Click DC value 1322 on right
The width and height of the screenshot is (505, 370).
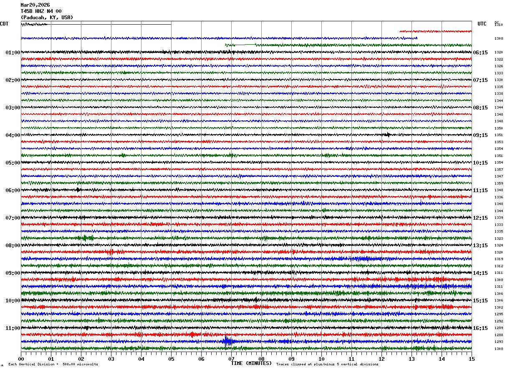[x=499, y=60]
